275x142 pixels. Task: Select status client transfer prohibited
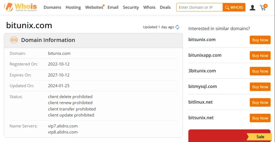(x=72, y=109)
